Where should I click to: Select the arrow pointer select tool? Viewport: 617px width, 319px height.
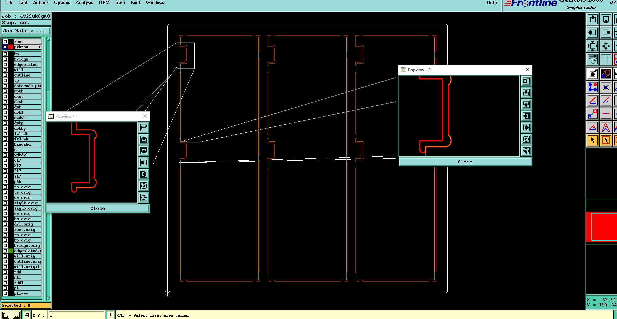[593, 140]
